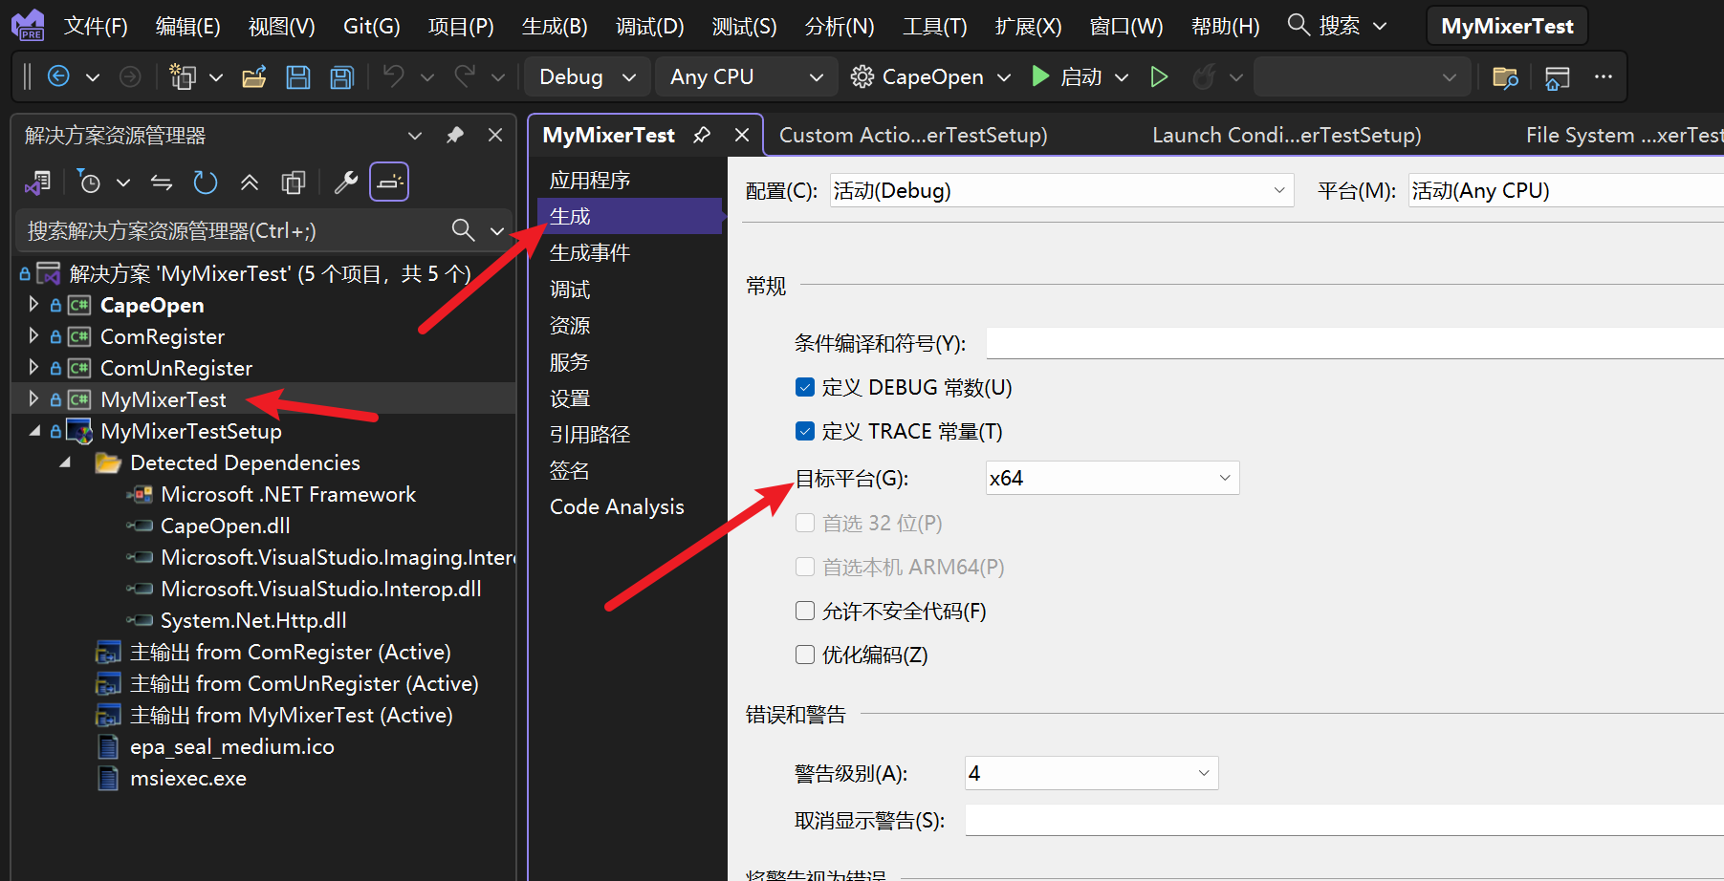The image size is (1724, 881).
Task: Toggle preview selected items icon
Action: pos(389,182)
